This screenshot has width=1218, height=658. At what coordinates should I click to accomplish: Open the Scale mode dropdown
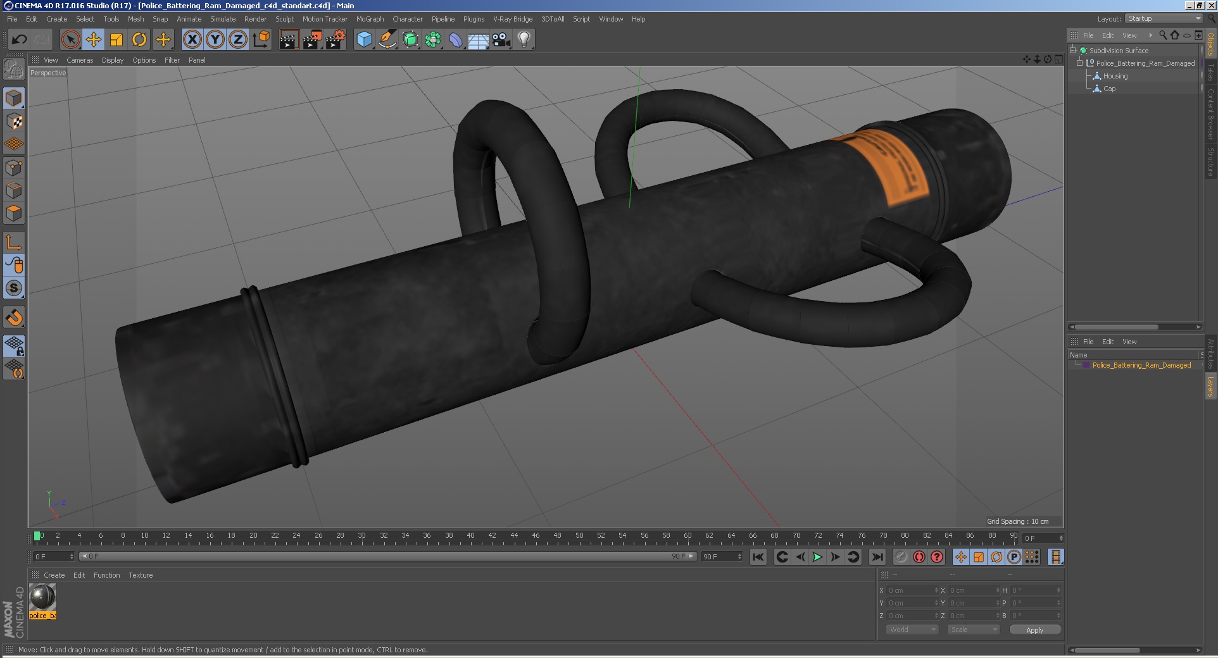973,630
